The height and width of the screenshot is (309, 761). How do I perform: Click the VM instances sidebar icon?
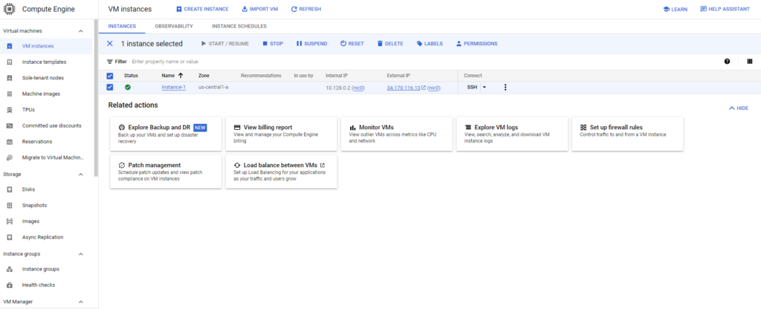click(x=9, y=46)
